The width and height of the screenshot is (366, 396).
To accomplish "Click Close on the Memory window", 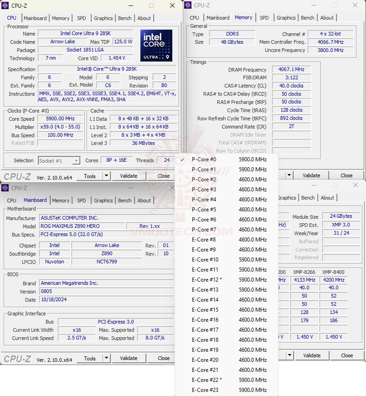I will (346, 175).
